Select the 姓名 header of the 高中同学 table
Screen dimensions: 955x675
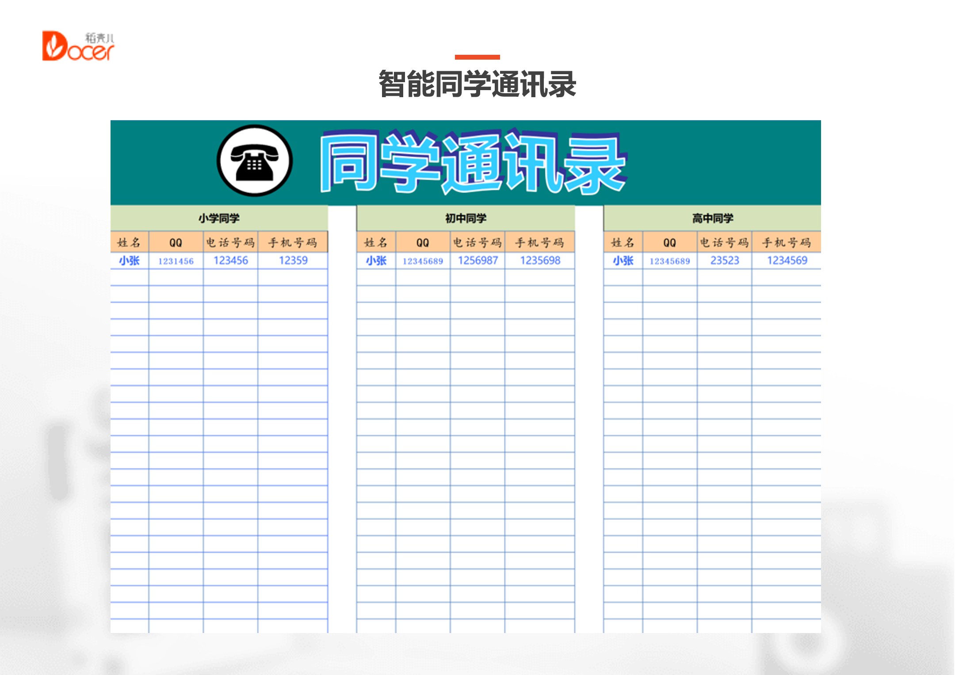[623, 242]
